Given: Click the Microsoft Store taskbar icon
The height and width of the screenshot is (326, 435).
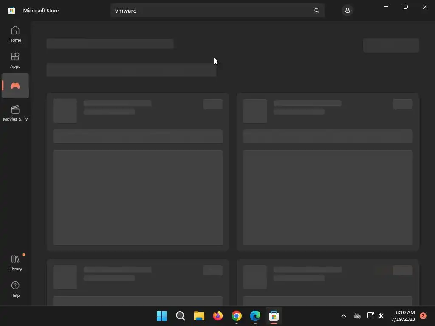Looking at the screenshot, I should 274,316.
